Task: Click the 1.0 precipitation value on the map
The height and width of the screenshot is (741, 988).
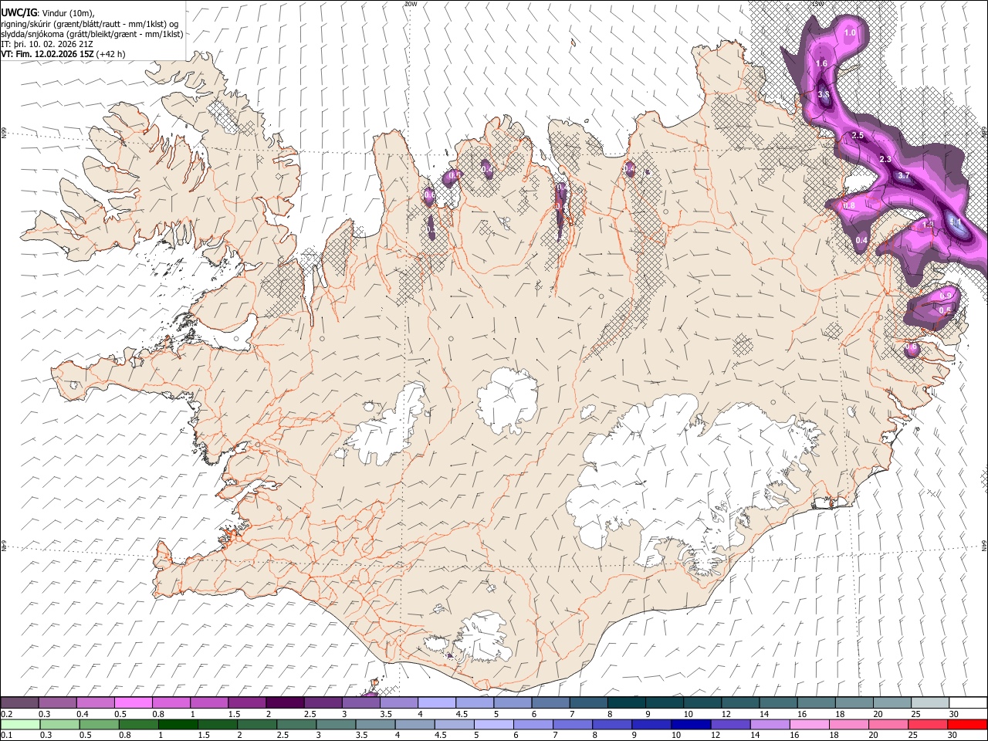Action: click(x=850, y=33)
